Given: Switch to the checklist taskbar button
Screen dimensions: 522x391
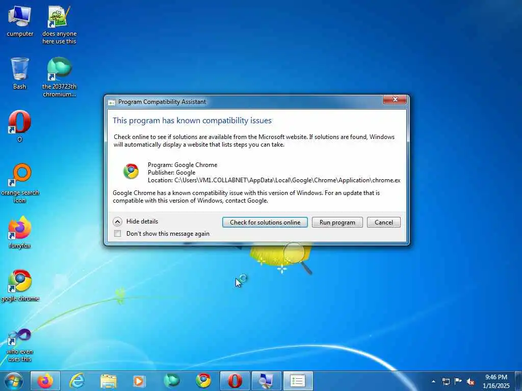Looking at the screenshot, I should pos(298,381).
